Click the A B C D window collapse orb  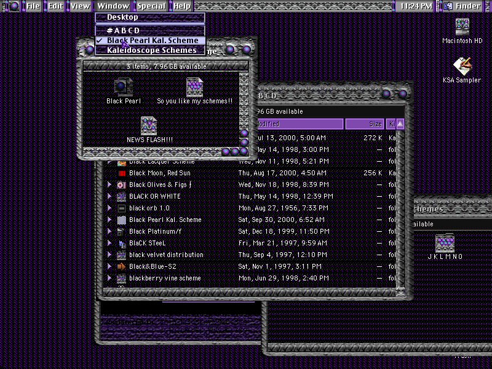click(x=403, y=93)
